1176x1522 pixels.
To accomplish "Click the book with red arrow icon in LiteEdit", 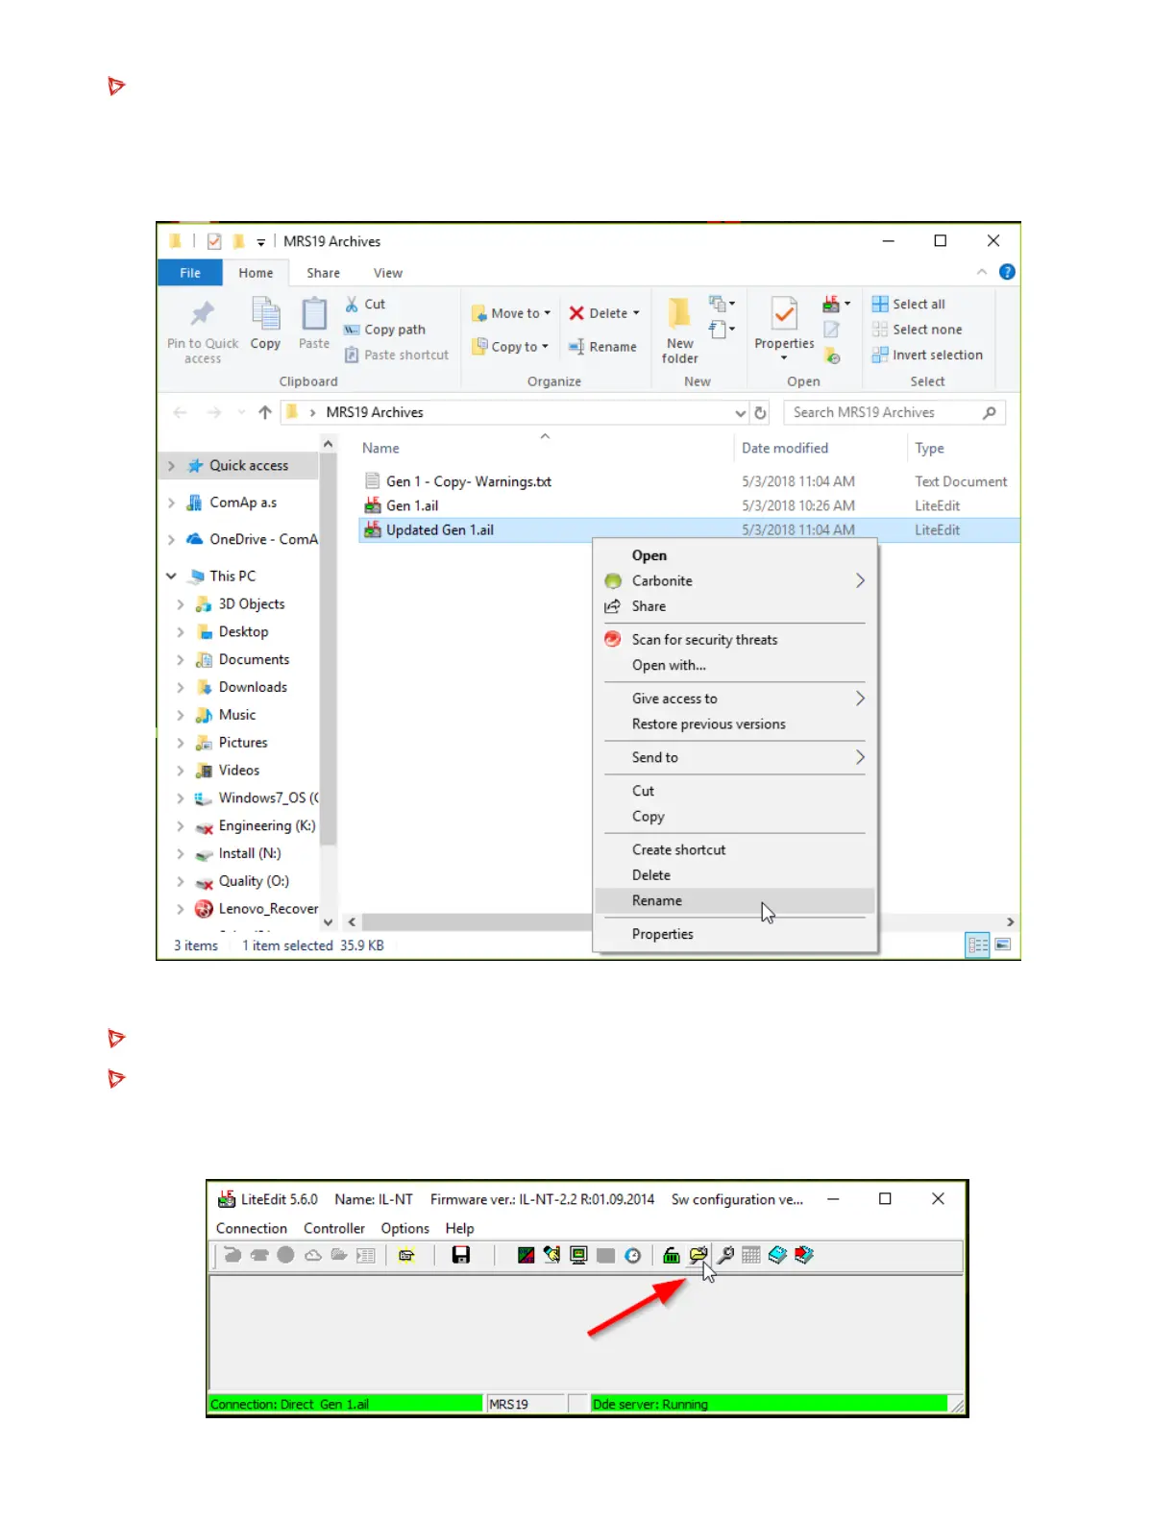I will 804,1255.
